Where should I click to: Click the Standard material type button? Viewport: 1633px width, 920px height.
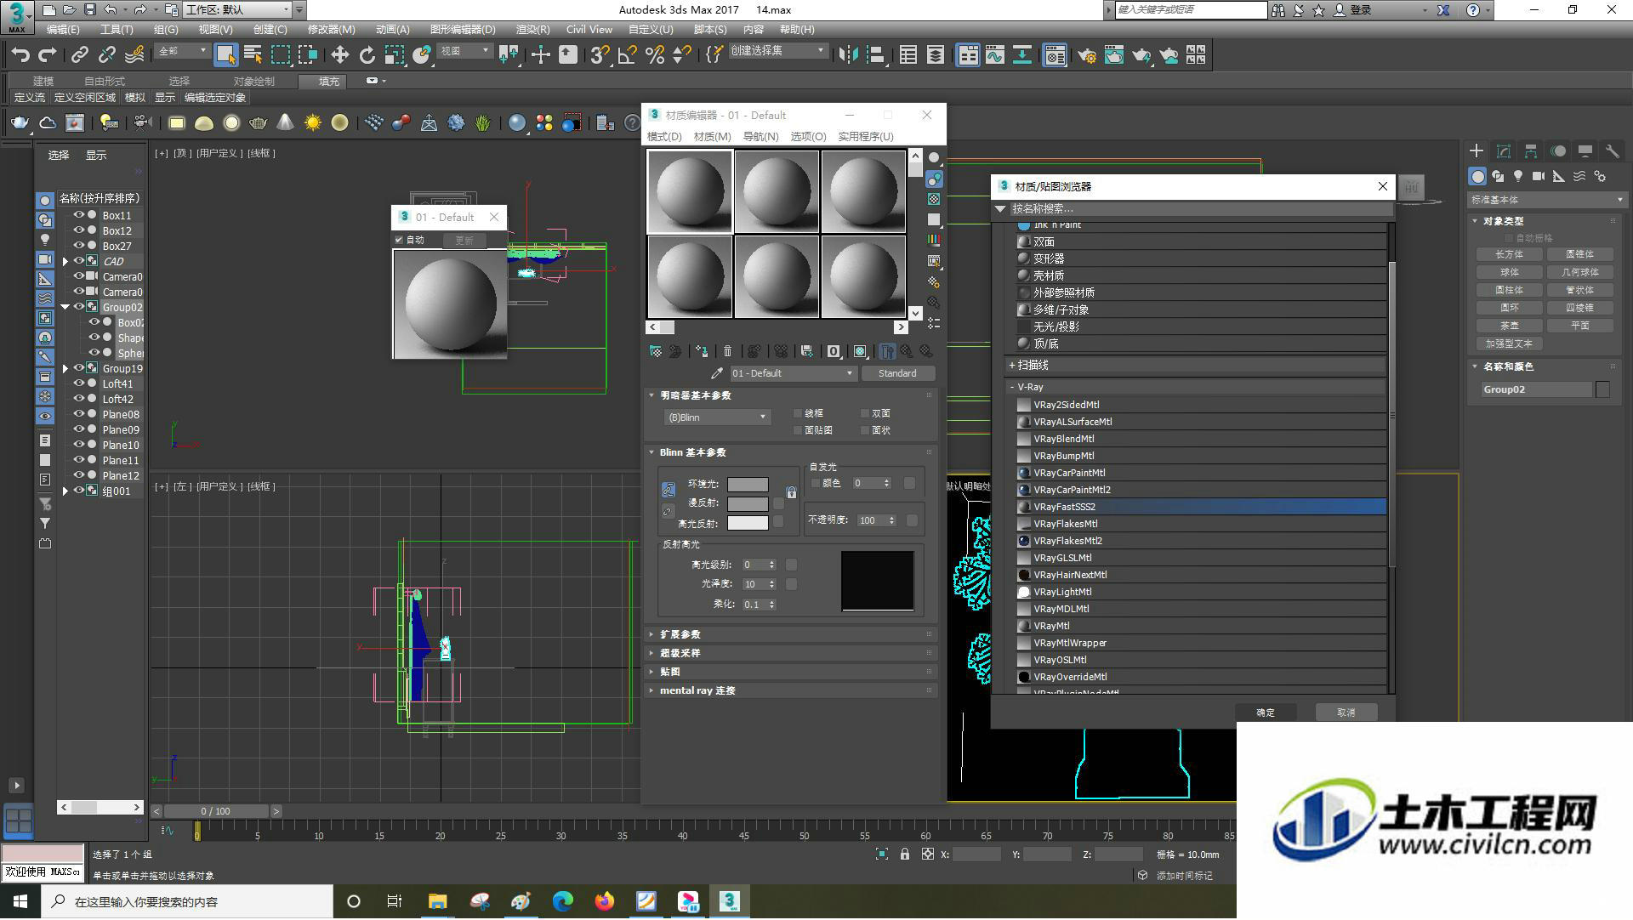(x=897, y=373)
